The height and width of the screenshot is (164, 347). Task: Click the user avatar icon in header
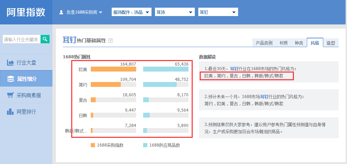tap(61, 12)
